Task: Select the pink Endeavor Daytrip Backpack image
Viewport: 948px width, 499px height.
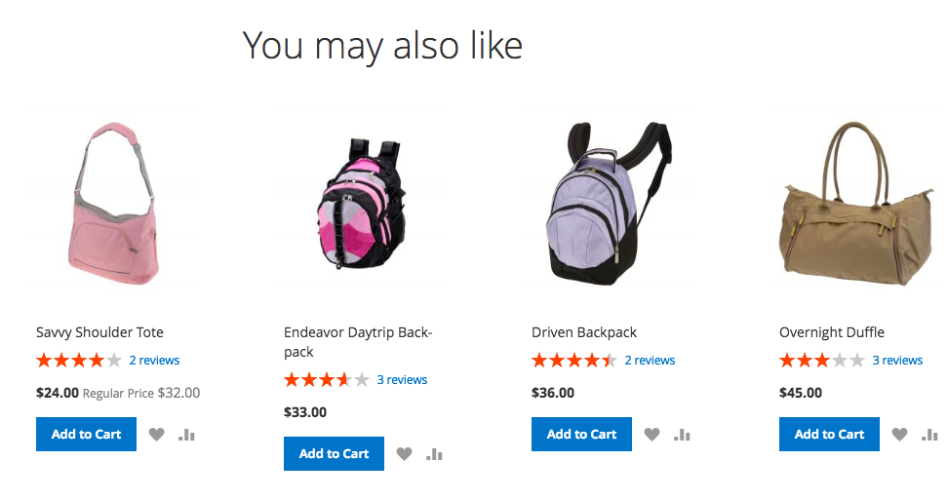Action: (x=360, y=204)
